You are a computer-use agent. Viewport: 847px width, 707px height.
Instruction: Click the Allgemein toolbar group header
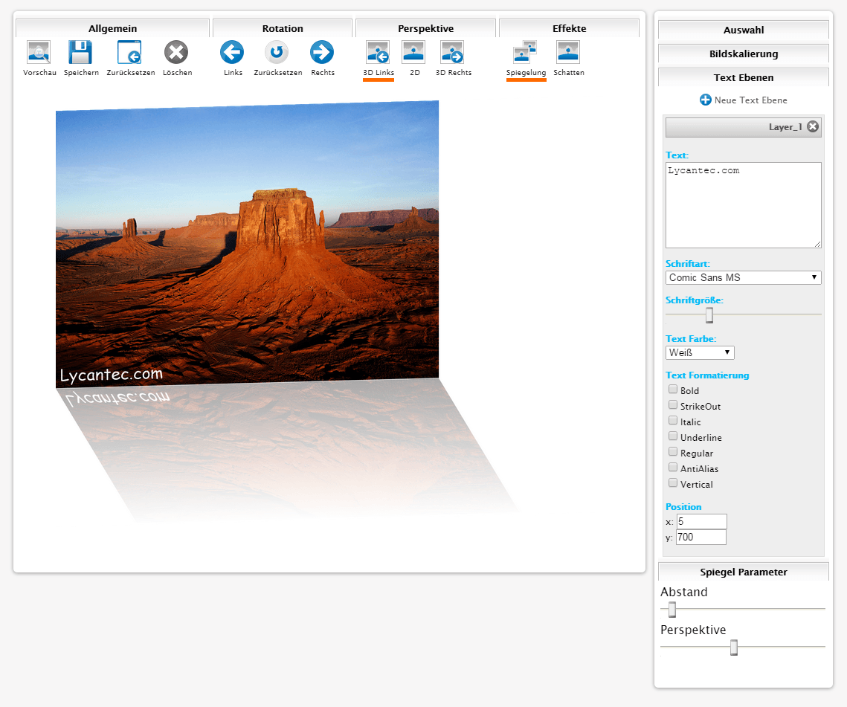[x=112, y=28]
